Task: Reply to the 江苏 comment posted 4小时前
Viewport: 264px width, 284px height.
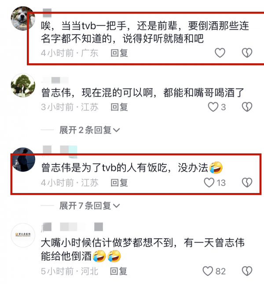Action: click(119, 182)
